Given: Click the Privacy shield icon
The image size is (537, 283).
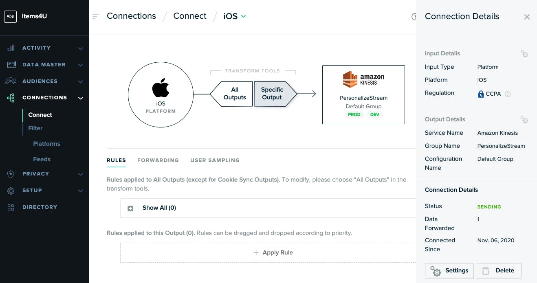Looking at the screenshot, I should point(11,174).
